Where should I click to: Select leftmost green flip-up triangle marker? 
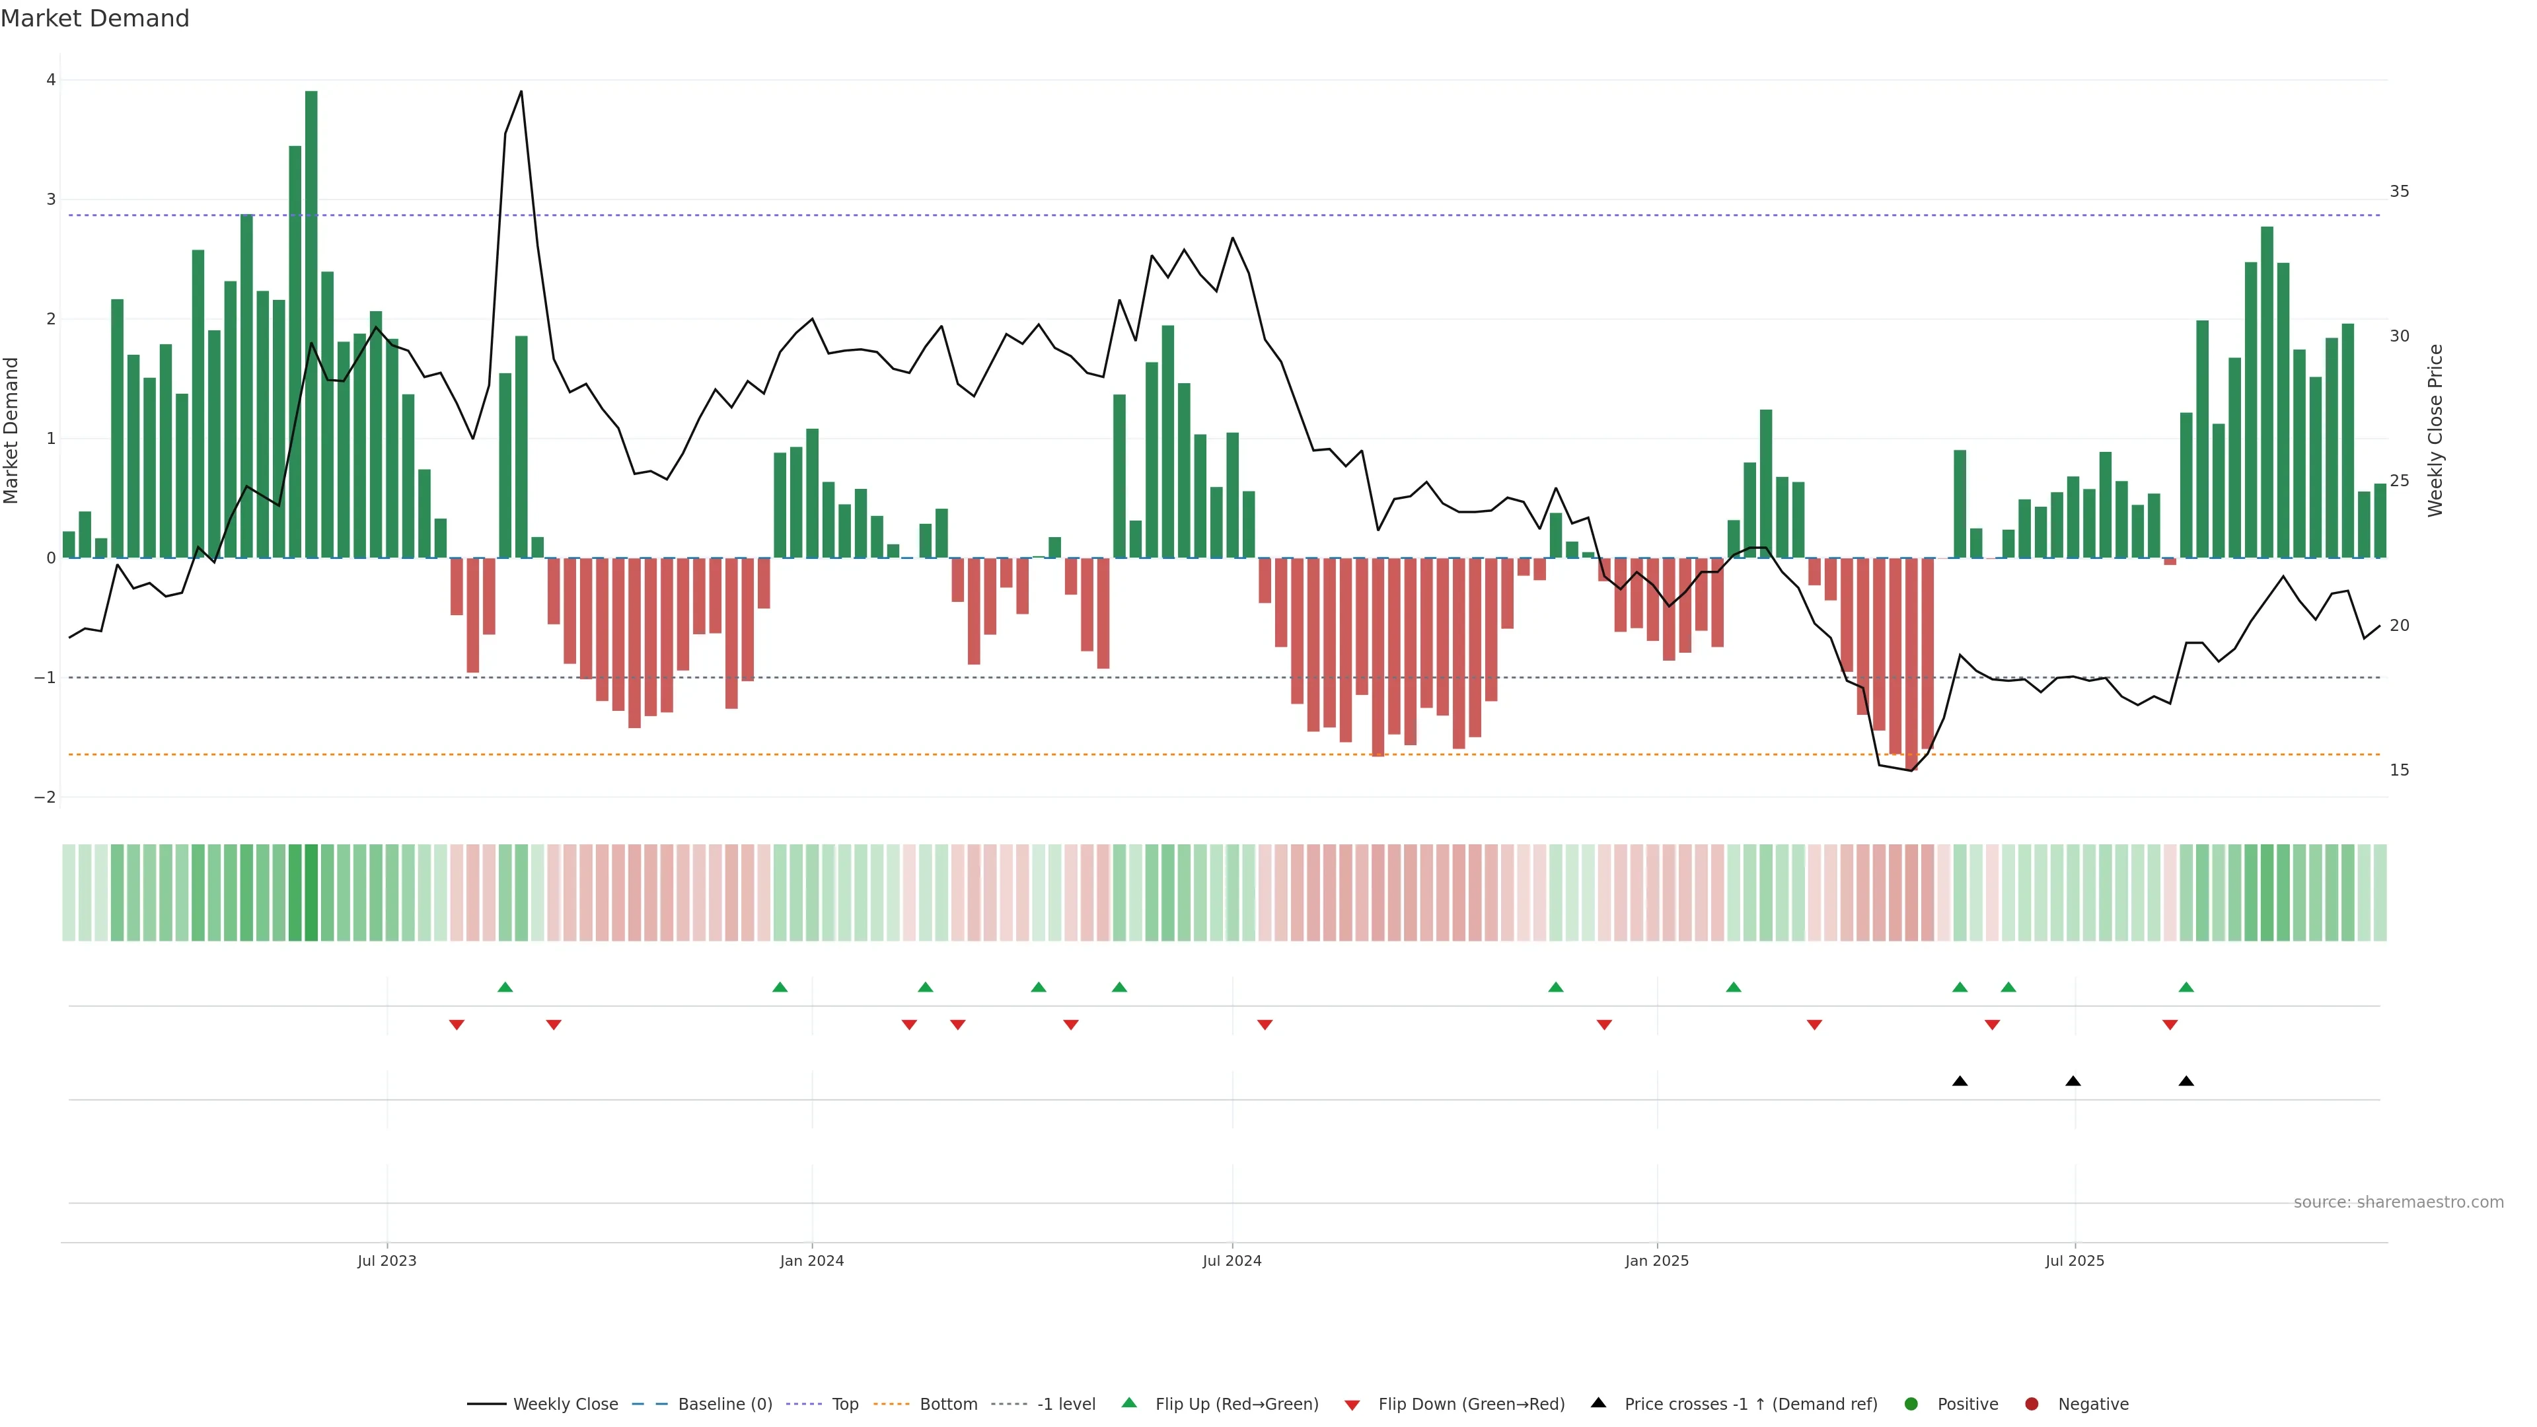tap(505, 987)
